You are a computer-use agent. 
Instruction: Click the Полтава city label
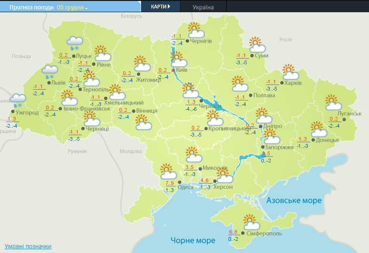[265, 95]
